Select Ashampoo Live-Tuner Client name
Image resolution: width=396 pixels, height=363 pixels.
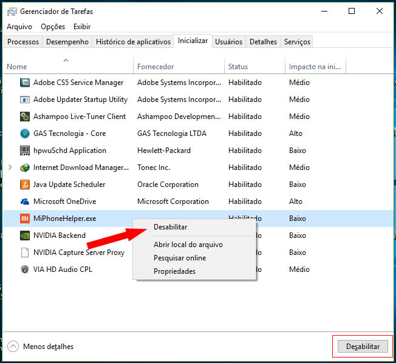[80, 117]
